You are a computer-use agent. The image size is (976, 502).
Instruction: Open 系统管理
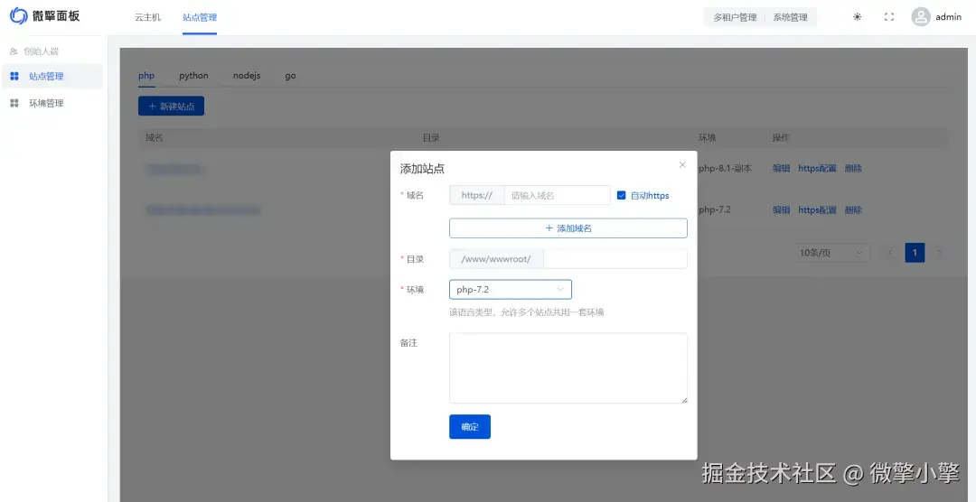(x=791, y=17)
